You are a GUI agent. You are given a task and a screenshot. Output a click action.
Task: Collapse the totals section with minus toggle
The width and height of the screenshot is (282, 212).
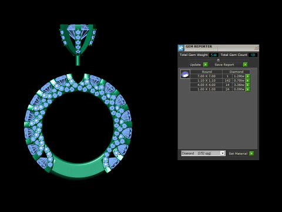click(x=219, y=60)
